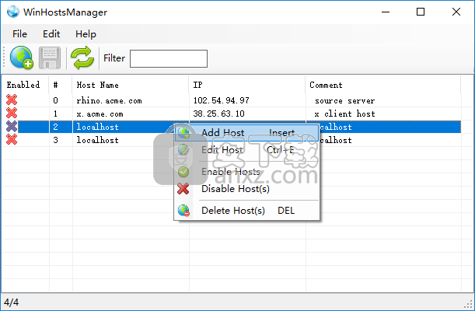475x311 pixels.
Task: Click the Add Host globe toolbar icon
Action: click(x=22, y=58)
